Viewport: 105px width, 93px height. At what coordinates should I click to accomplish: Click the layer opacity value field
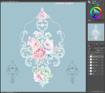click(102, 50)
